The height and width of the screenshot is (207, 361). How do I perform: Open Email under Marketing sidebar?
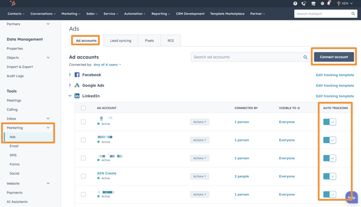click(14, 146)
